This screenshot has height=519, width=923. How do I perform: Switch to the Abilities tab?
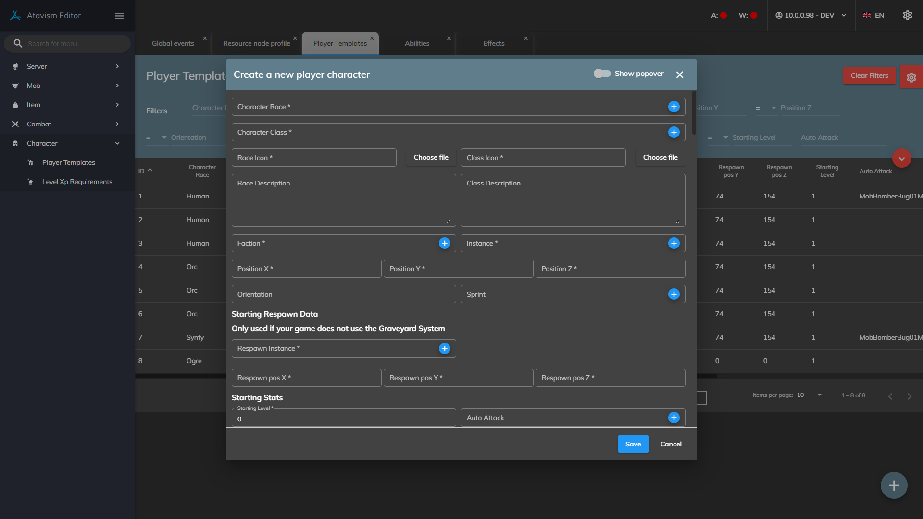pyautogui.click(x=417, y=43)
